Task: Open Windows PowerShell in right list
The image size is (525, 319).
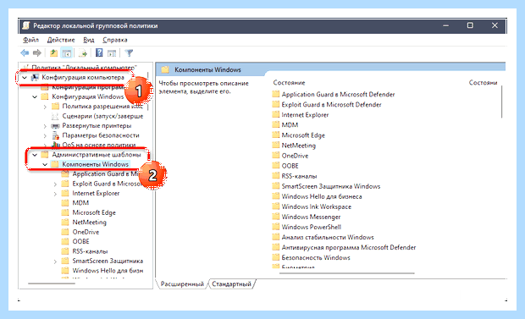Action: pos(312,227)
